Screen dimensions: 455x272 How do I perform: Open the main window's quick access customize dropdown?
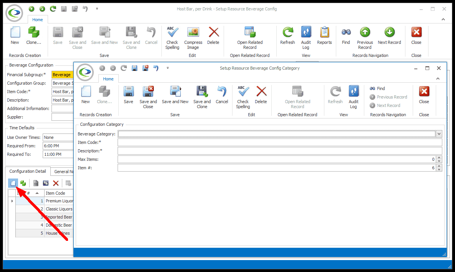click(97, 9)
